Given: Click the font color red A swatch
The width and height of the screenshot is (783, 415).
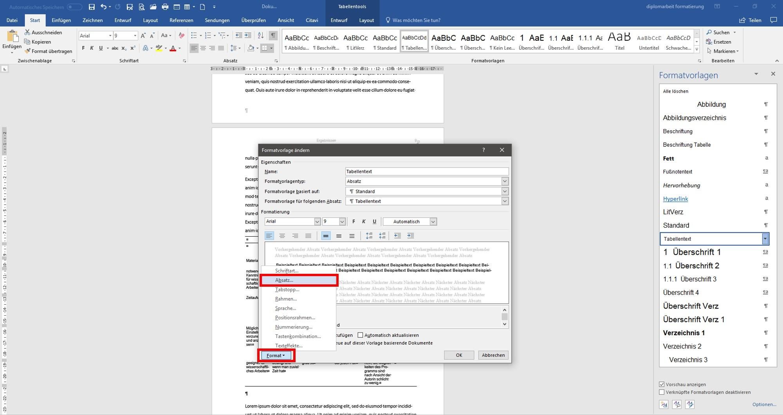Looking at the screenshot, I should (173, 48).
